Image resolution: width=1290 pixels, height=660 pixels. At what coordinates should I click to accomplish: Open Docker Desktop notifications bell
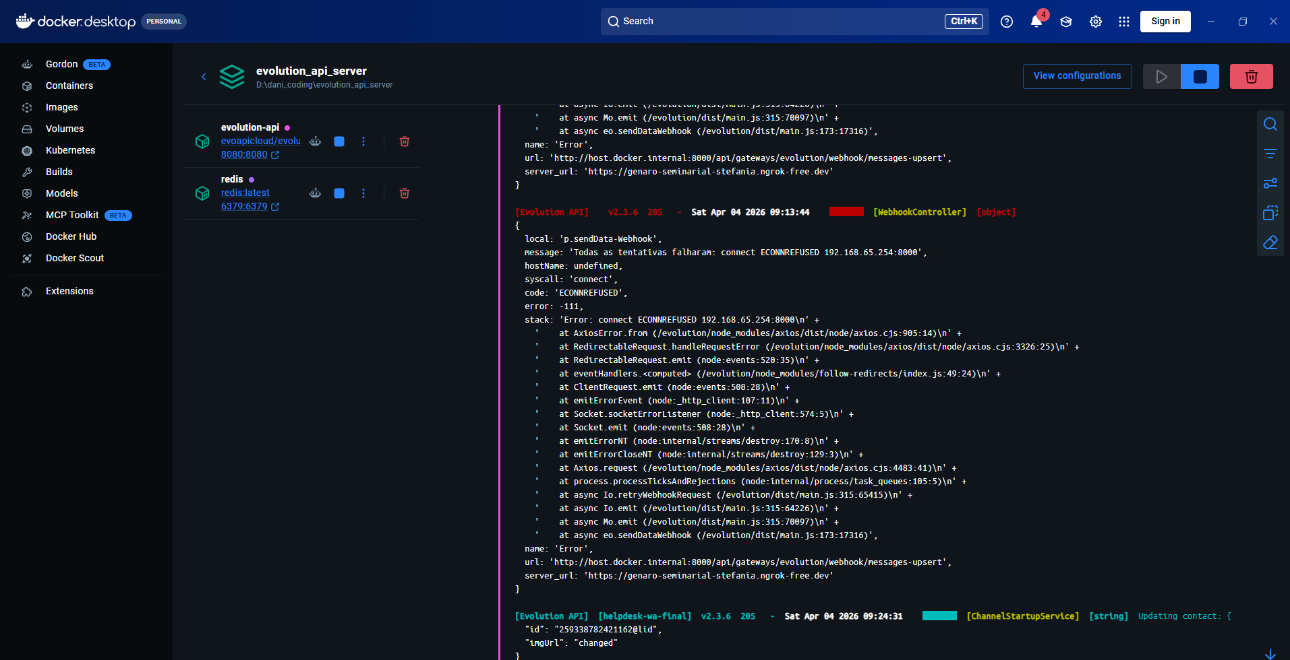[x=1036, y=21]
